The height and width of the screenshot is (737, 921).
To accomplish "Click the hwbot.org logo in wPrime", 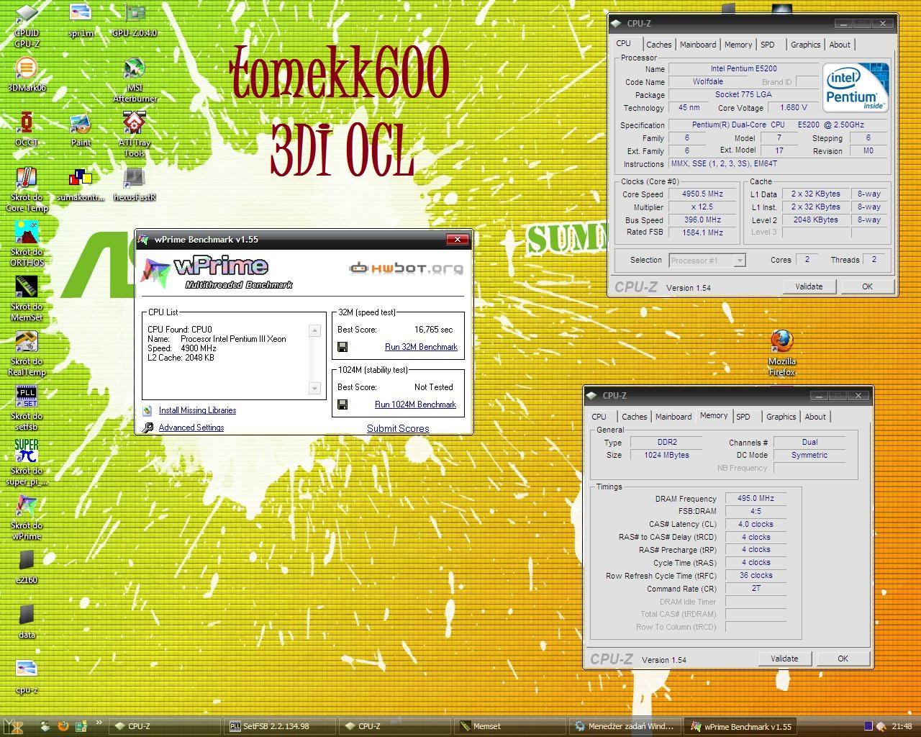I will tap(407, 268).
